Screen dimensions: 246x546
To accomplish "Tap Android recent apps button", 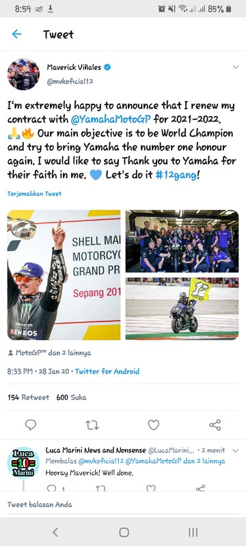I will (x=193, y=532).
